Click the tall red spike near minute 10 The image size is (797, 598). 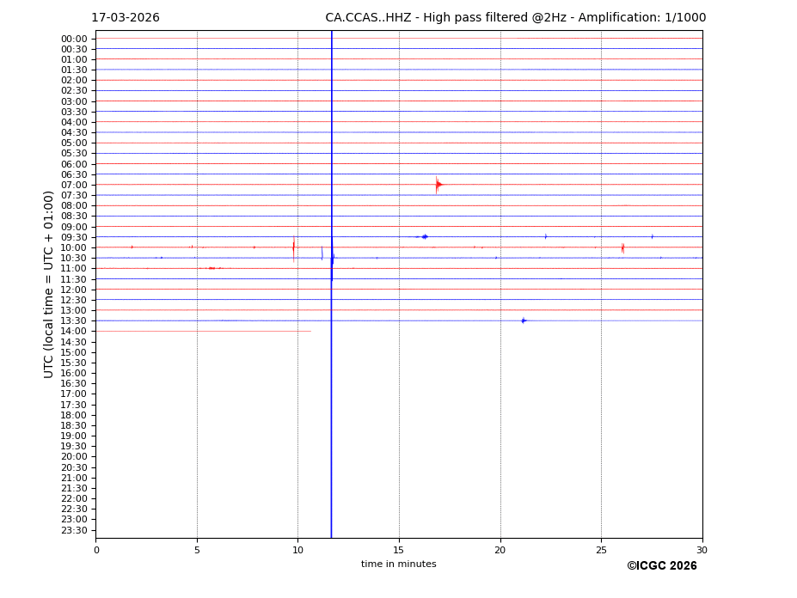point(293,247)
